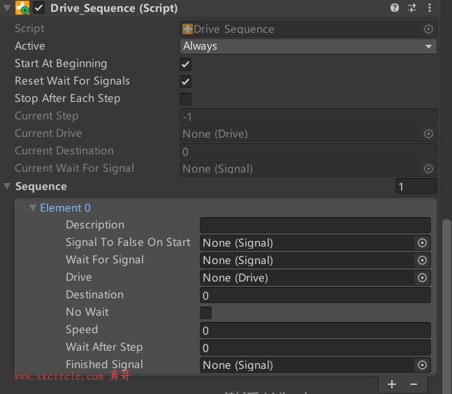Click Description text field

click(315, 225)
